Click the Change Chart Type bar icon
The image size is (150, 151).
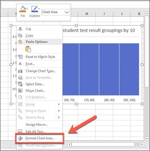pyautogui.click(x=20, y=71)
